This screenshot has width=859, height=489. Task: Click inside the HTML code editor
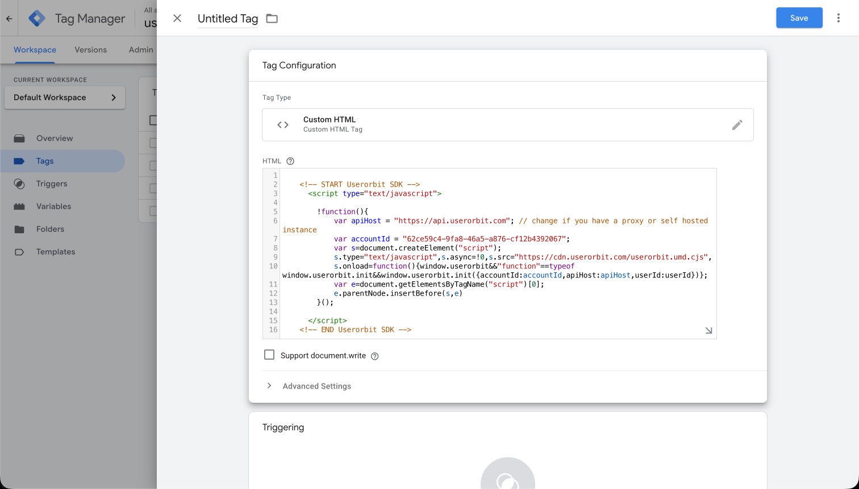click(498, 254)
